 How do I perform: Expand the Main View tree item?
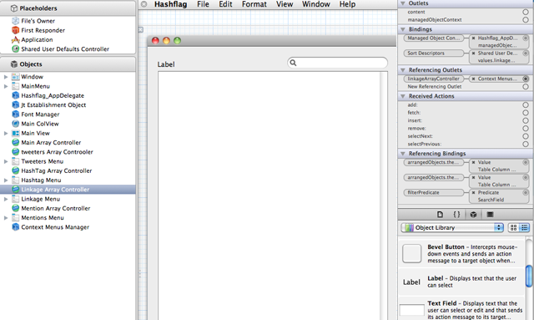click(x=6, y=133)
